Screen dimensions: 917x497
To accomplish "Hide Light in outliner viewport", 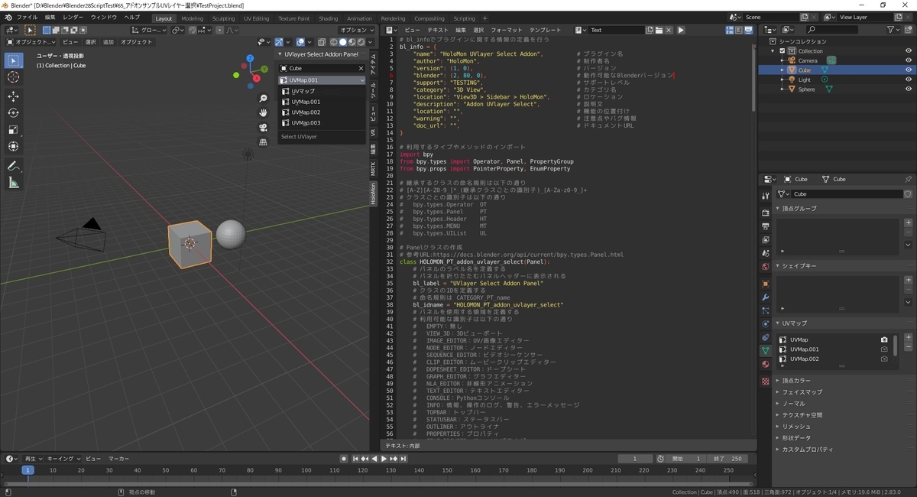I will 908,80.
